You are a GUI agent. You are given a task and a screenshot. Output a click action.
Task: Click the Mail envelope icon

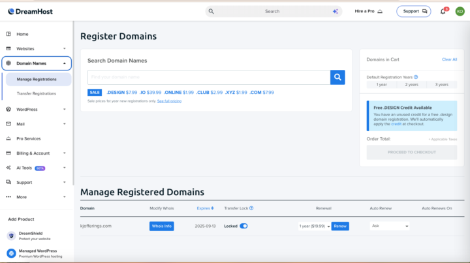pyautogui.click(x=8, y=124)
